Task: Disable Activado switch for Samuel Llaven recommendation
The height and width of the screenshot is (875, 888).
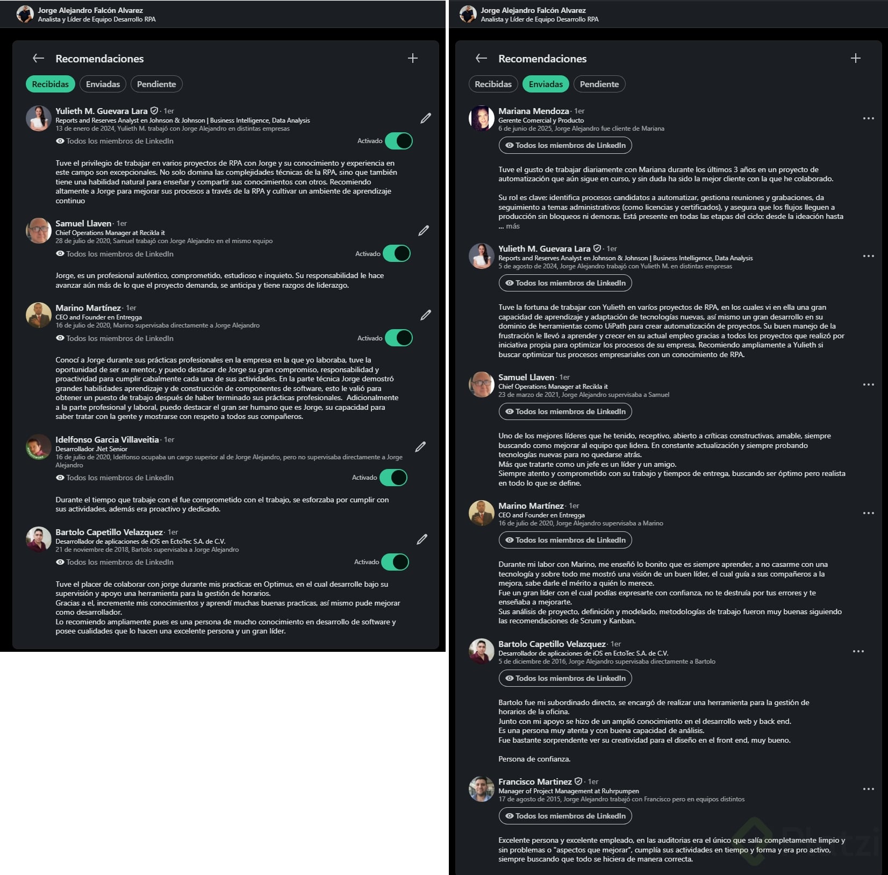Action: [x=397, y=253]
